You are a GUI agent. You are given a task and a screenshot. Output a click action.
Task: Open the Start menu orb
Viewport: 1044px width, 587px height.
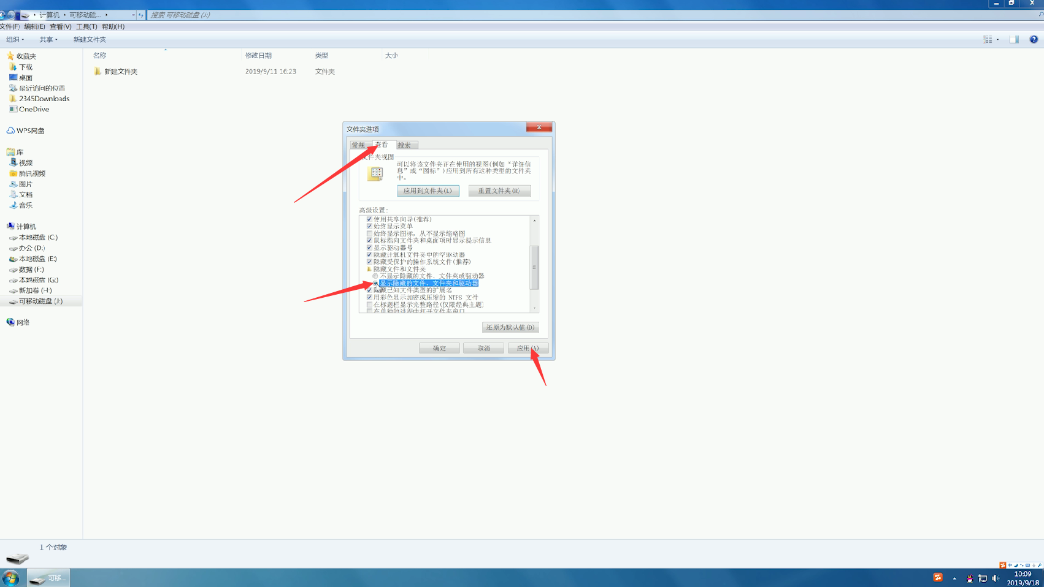(10, 578)
